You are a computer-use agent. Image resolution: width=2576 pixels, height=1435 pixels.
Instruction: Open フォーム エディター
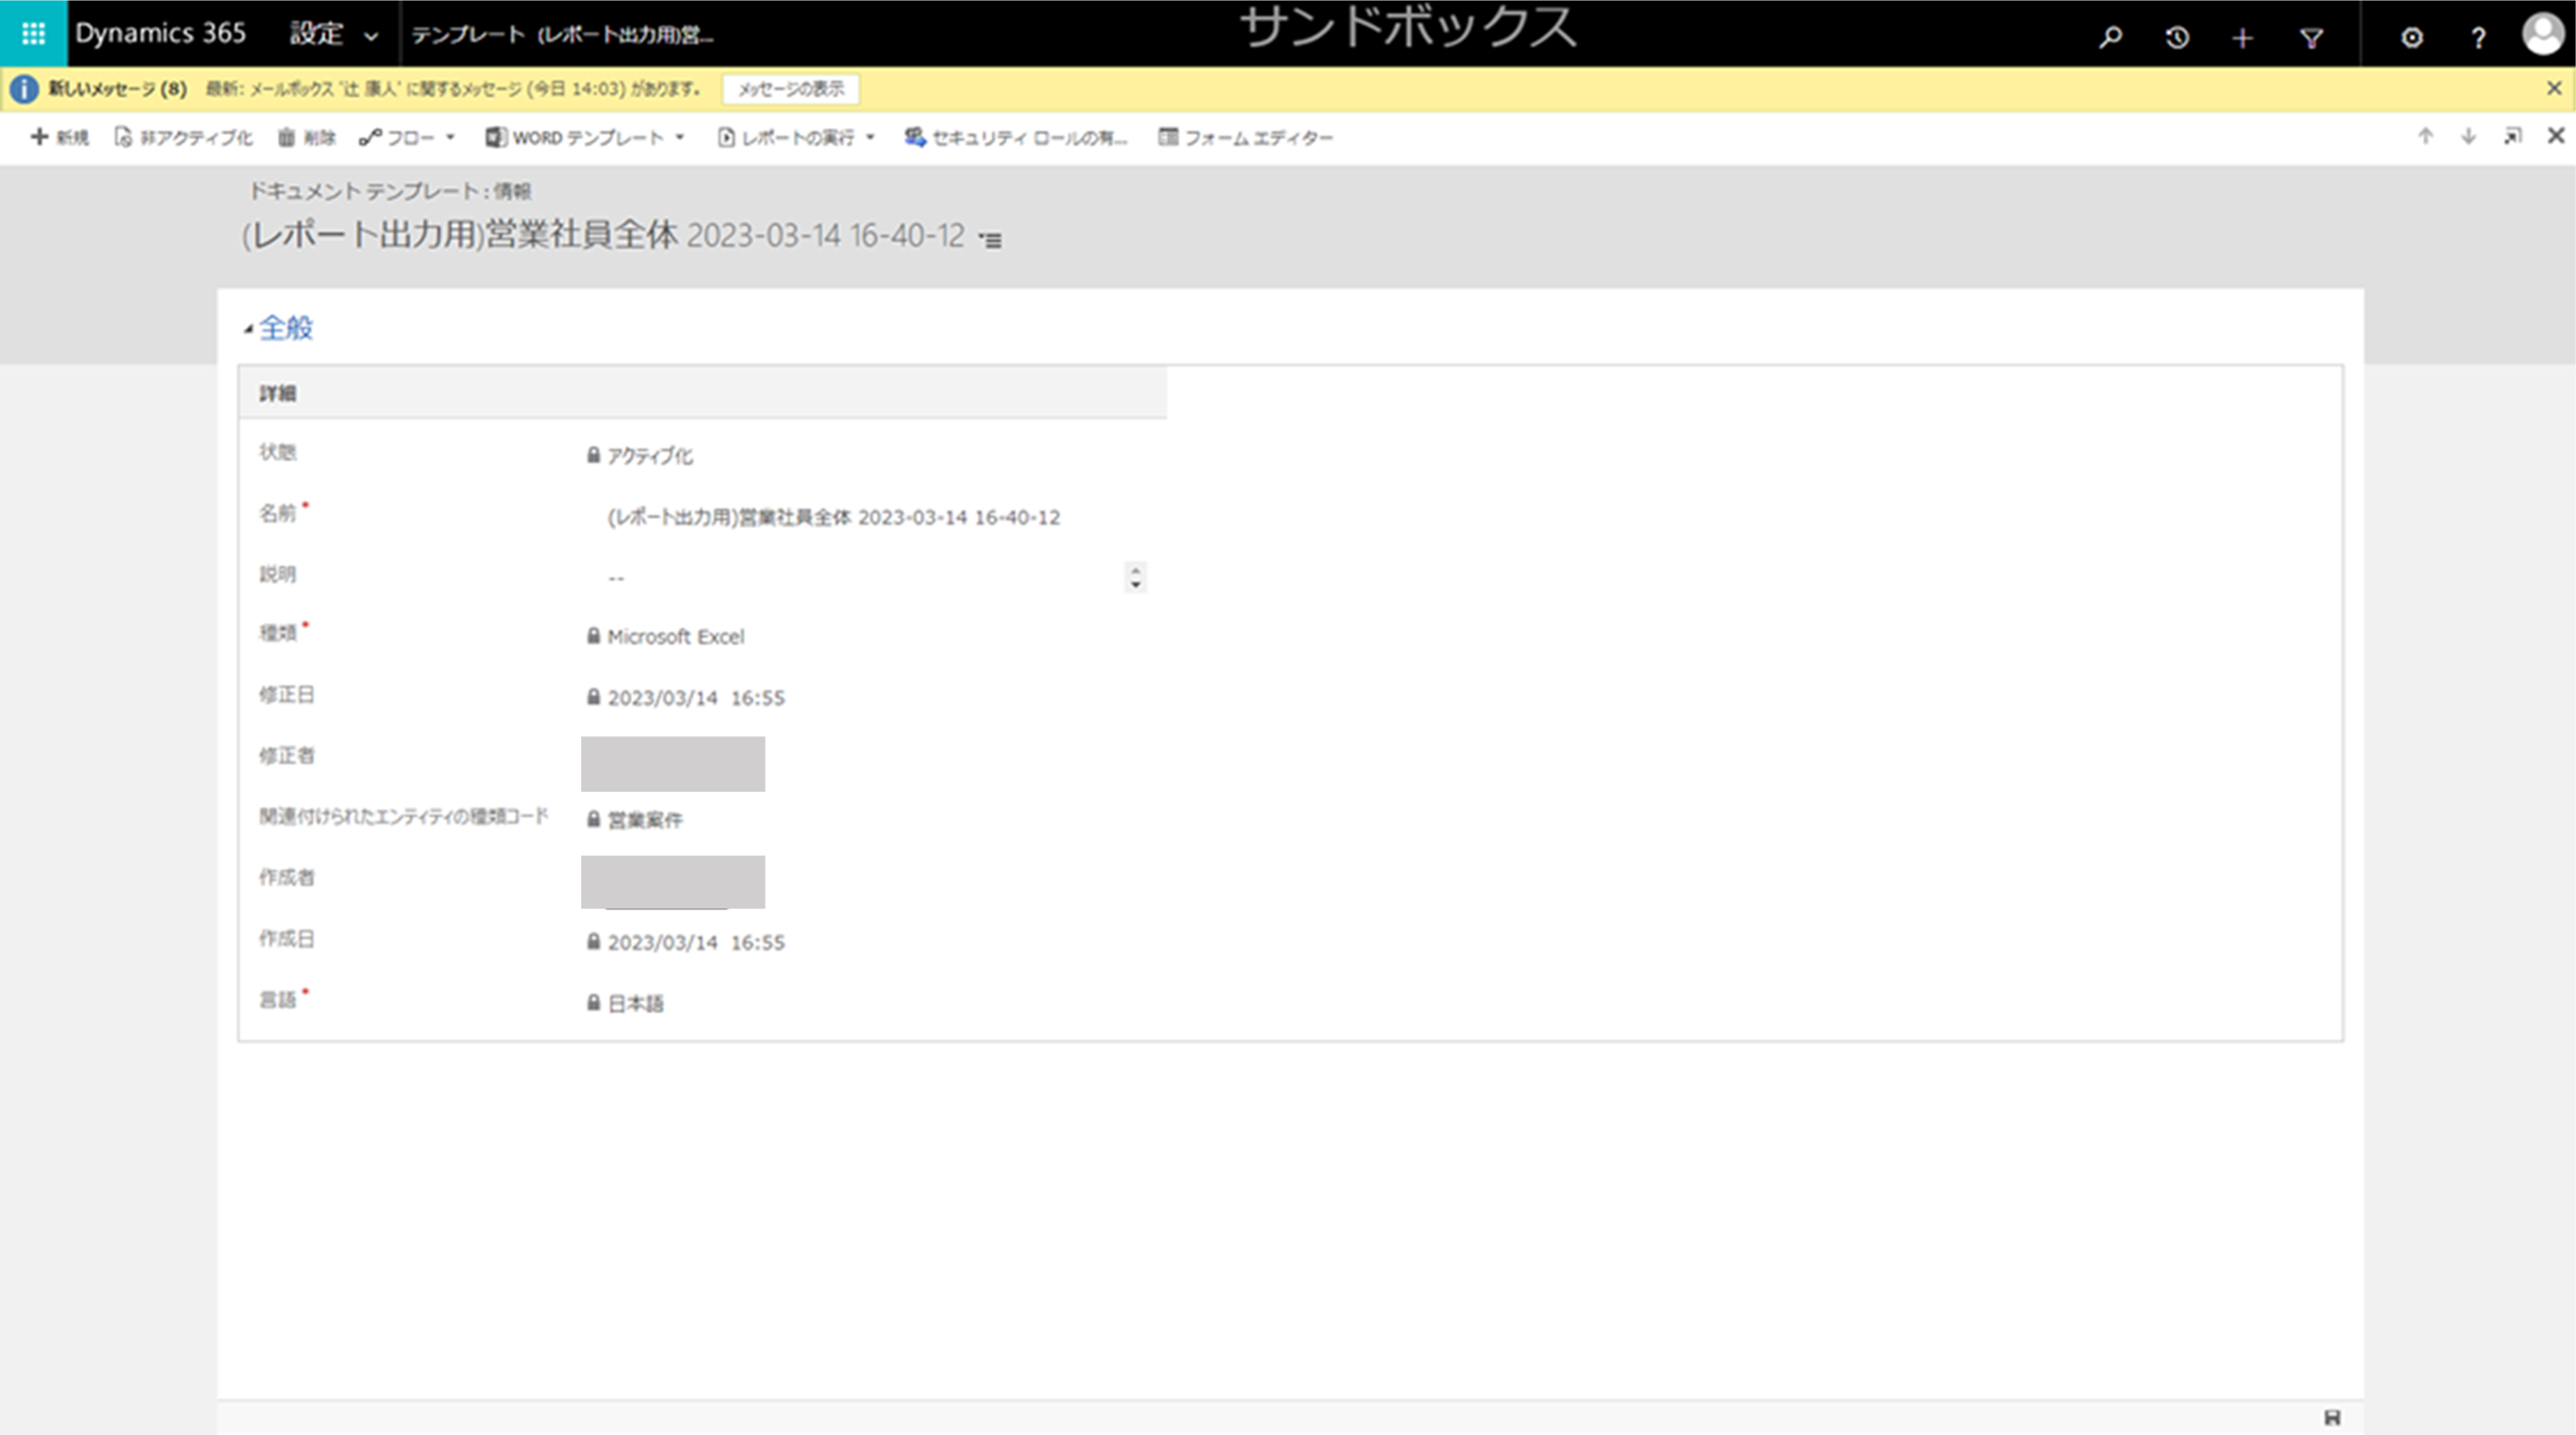click(x=1245, y=137)
